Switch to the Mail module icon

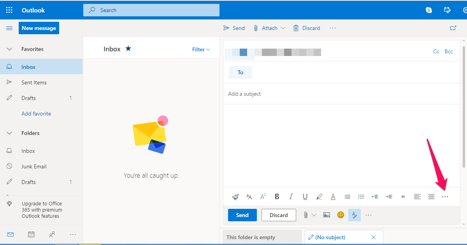(x=11, y=234)
